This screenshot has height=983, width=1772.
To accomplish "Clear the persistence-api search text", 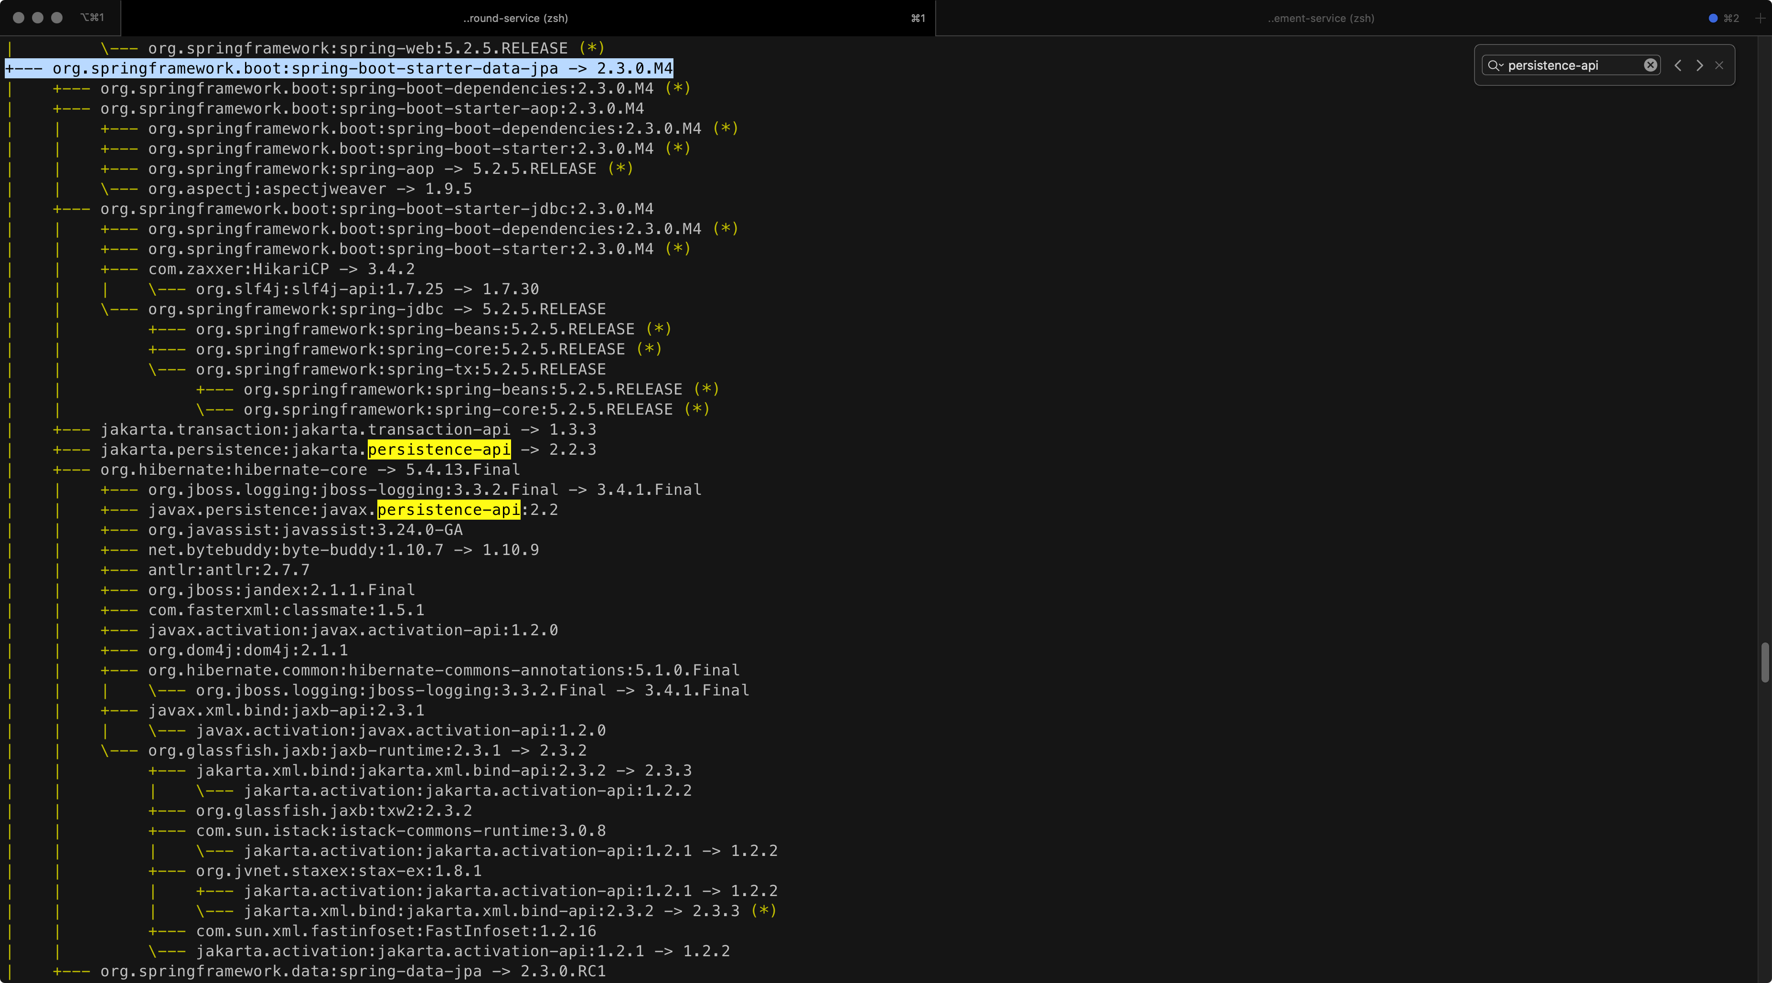I will (1650, 65).
